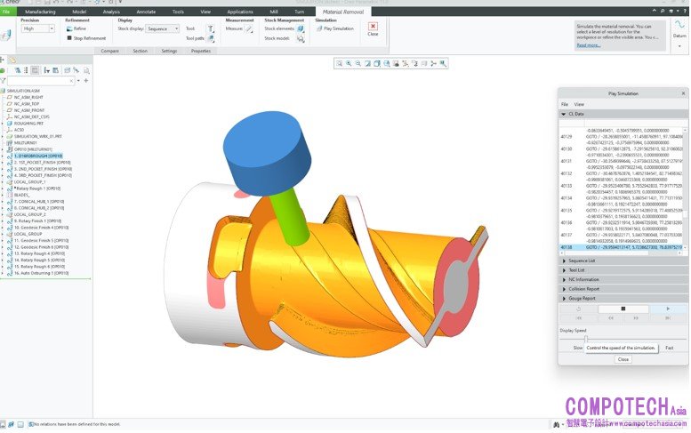Click the Tool path display icon
Image resolution: width=691 pixels, height=433 pixels.
click(x=212, y=38)
